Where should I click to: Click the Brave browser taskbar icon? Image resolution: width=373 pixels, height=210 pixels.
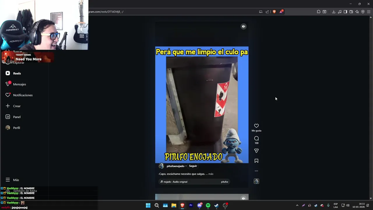point(182,205)
